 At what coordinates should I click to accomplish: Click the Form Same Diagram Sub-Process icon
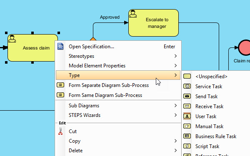pyautogui.click(x=60, y=95)
